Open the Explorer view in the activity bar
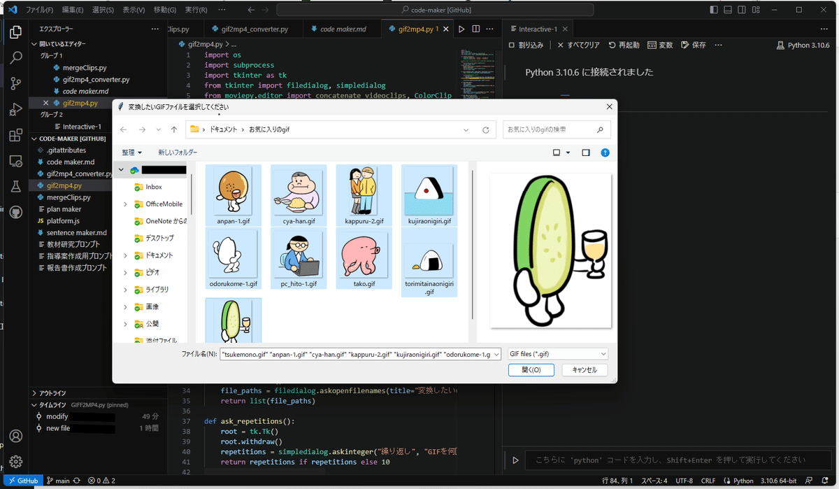The width and height of the screenshot is (839, 489). 16,31
